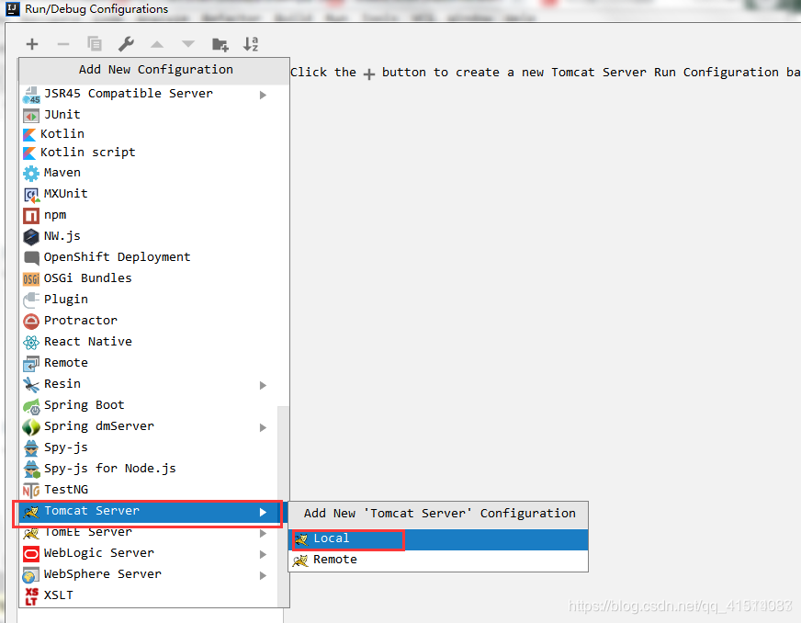Click the Add New Configuration popup header

point(154,70)
